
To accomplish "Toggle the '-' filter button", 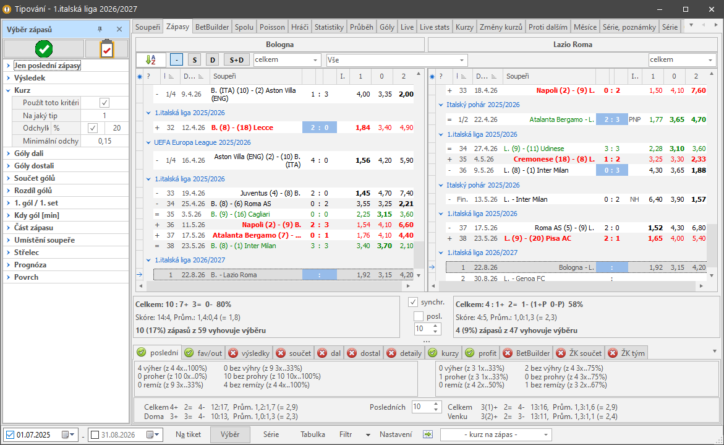I will click(176, 59).
